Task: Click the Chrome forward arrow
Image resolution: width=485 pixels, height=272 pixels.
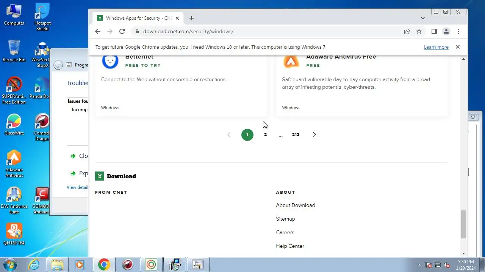Action: coord(110,31)
